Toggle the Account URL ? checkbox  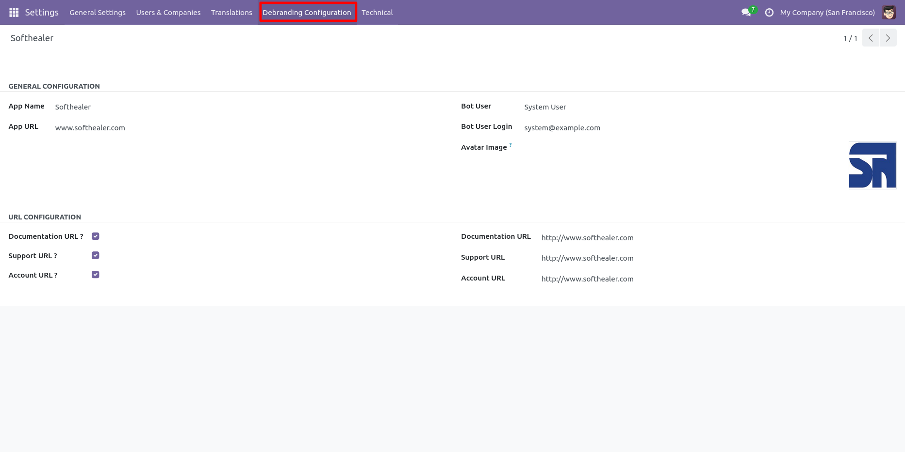(x=96, y=275)
